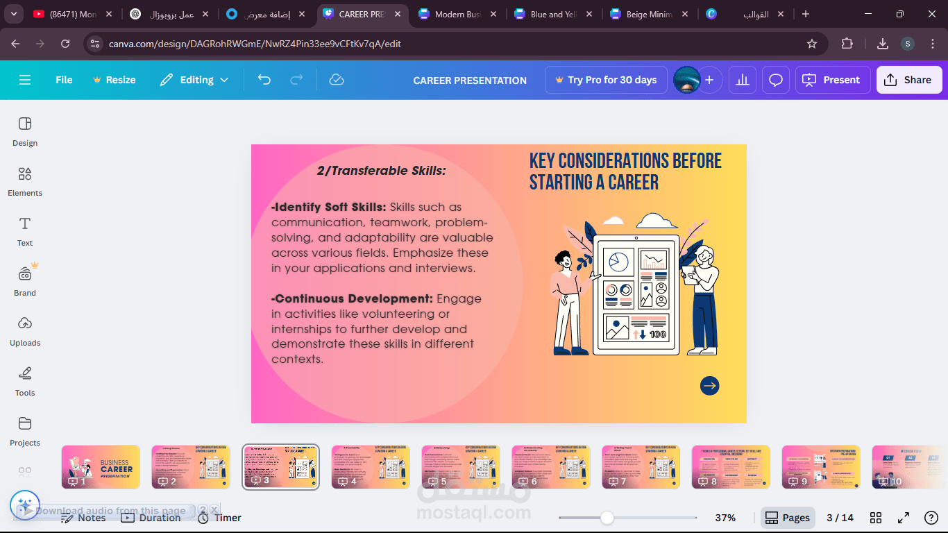Open the Elements panel
Image resolution: width=948 pixels, height=533 pixels.
click(x=25, y=181)
